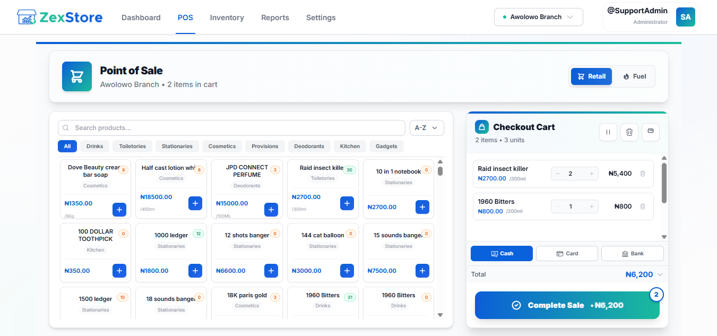Click product list scroll up arrow
The width and height of the screenshot is (717, 336).
coord(440,162)
